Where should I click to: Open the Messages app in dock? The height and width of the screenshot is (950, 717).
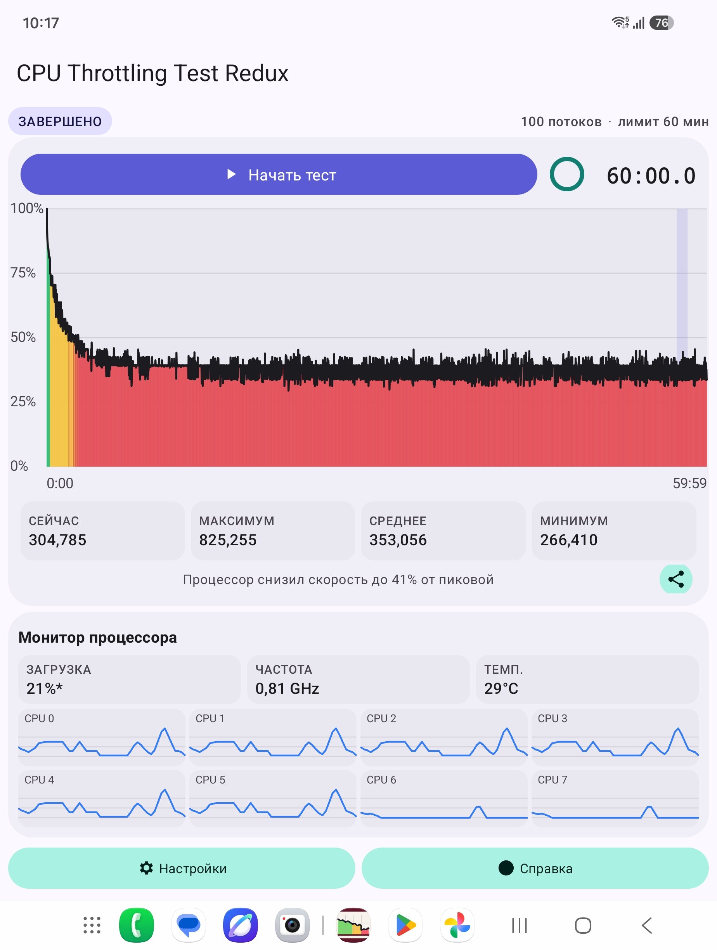pyautogui.click(x=189, y=925)
